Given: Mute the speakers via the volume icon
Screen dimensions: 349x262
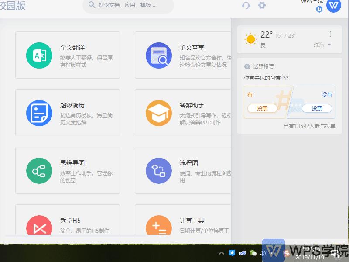Looking at the screenshot, I should click(262, 252).
